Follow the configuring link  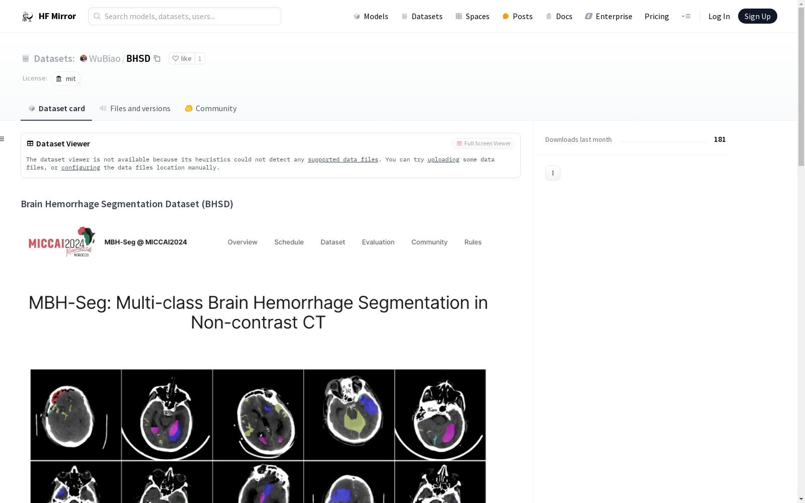click(x=80, y=167)
